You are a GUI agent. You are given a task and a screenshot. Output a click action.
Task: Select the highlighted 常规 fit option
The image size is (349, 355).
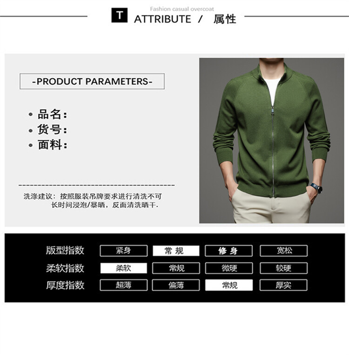176,251
